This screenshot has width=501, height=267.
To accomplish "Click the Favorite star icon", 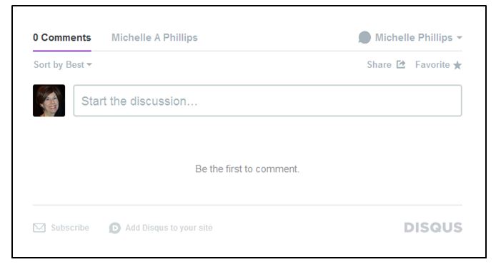I will tap(457, 65).
